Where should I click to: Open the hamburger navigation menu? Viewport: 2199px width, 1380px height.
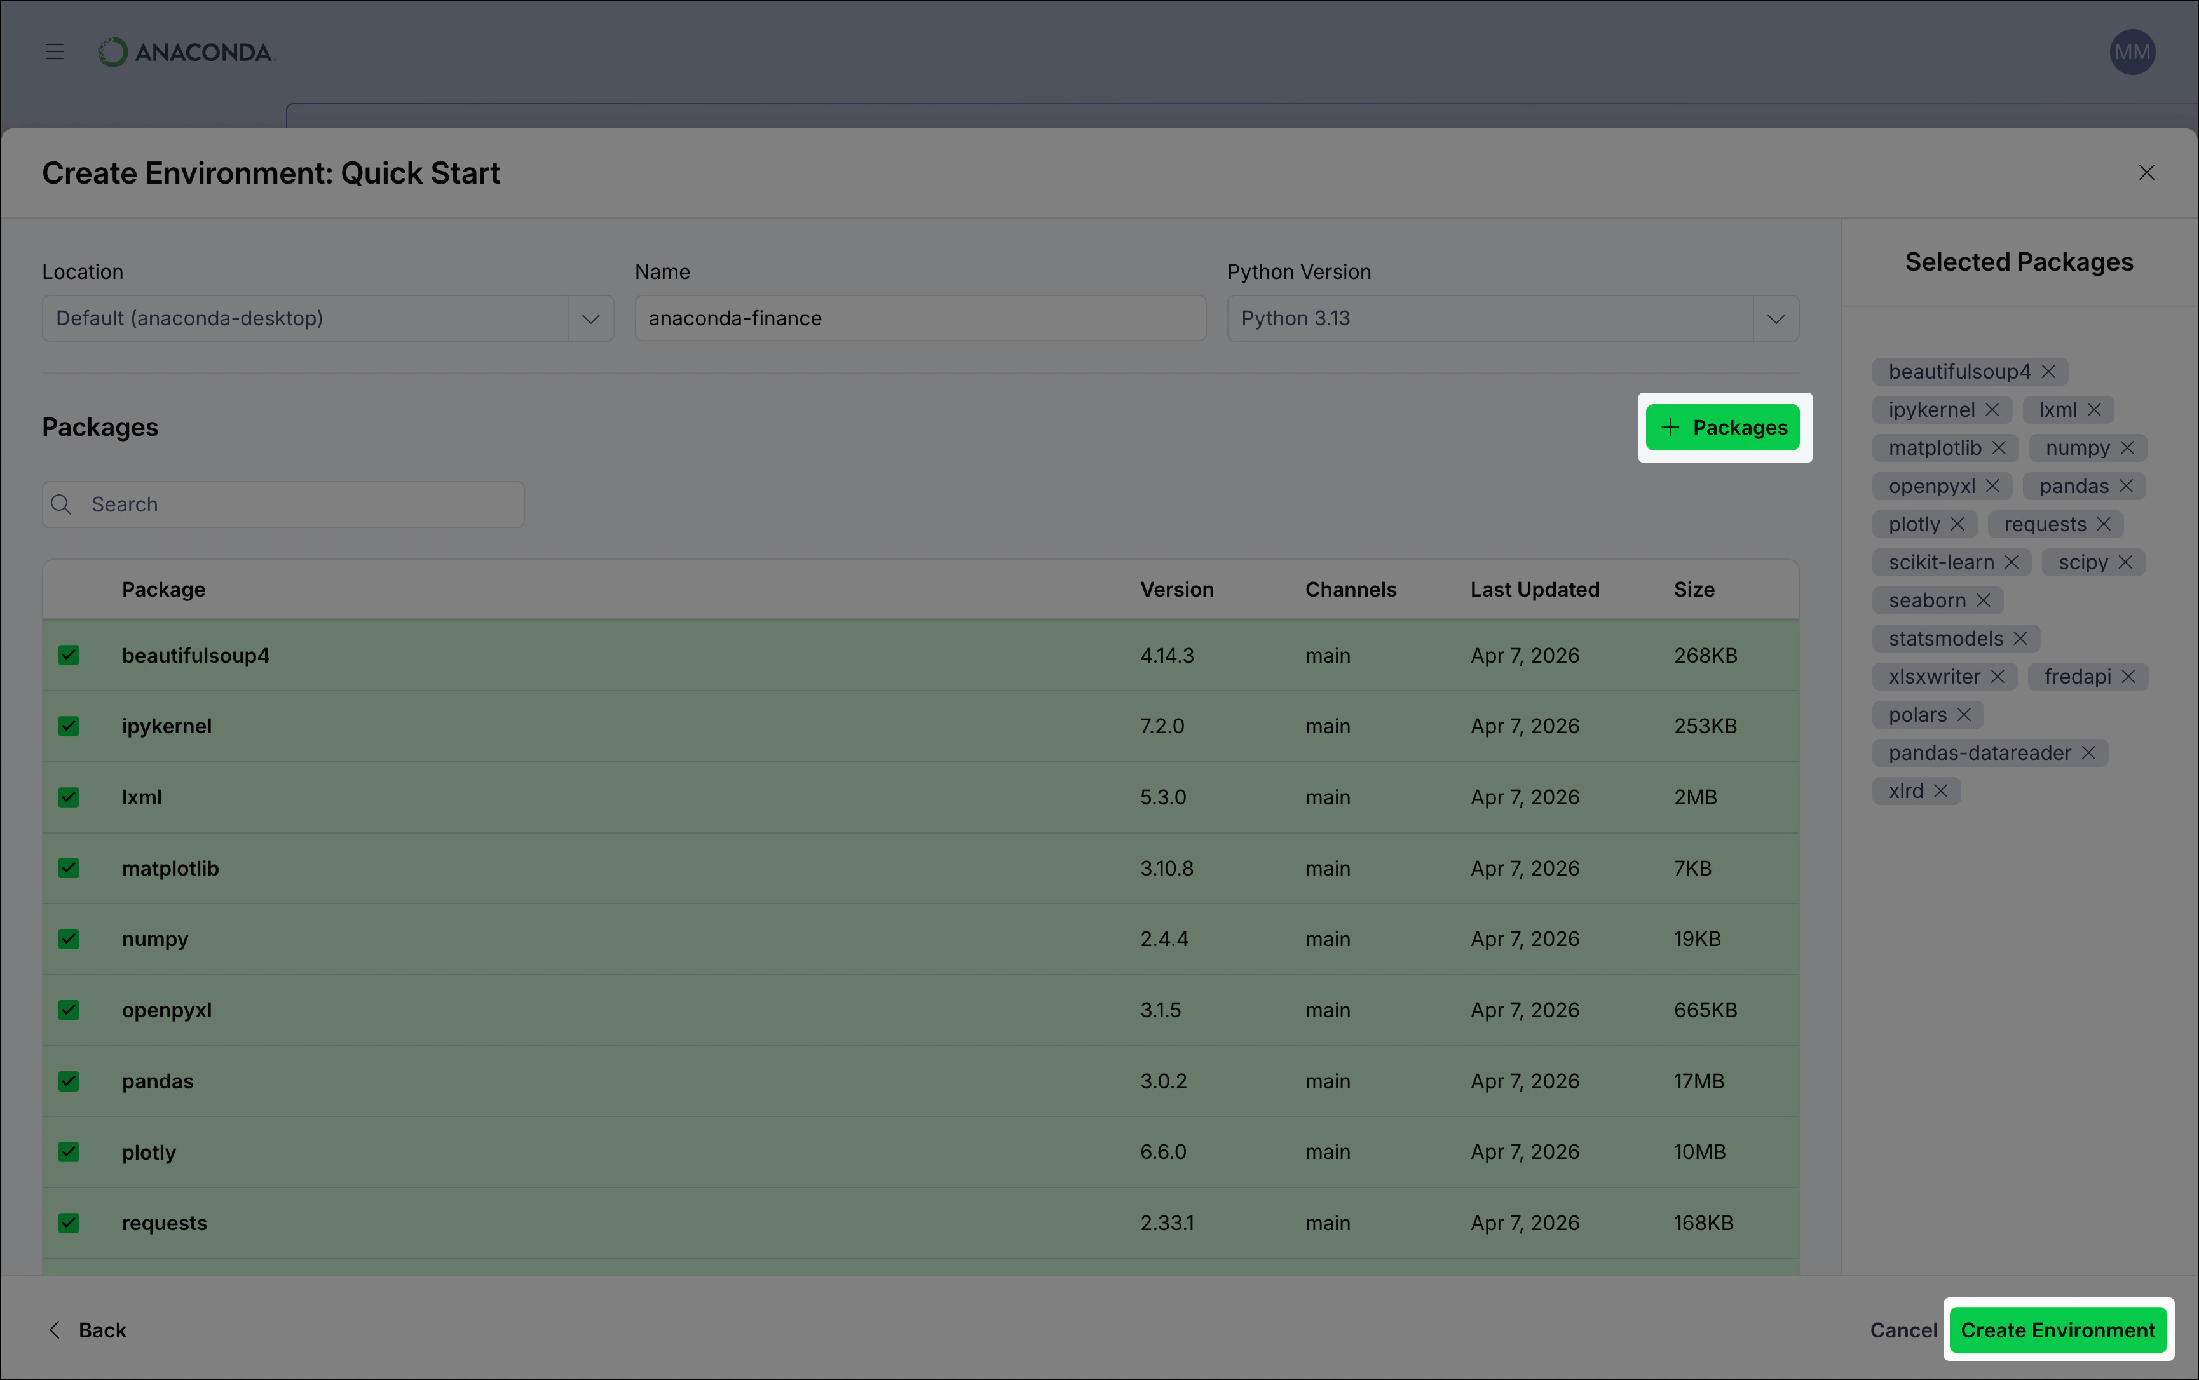point(54,52)
